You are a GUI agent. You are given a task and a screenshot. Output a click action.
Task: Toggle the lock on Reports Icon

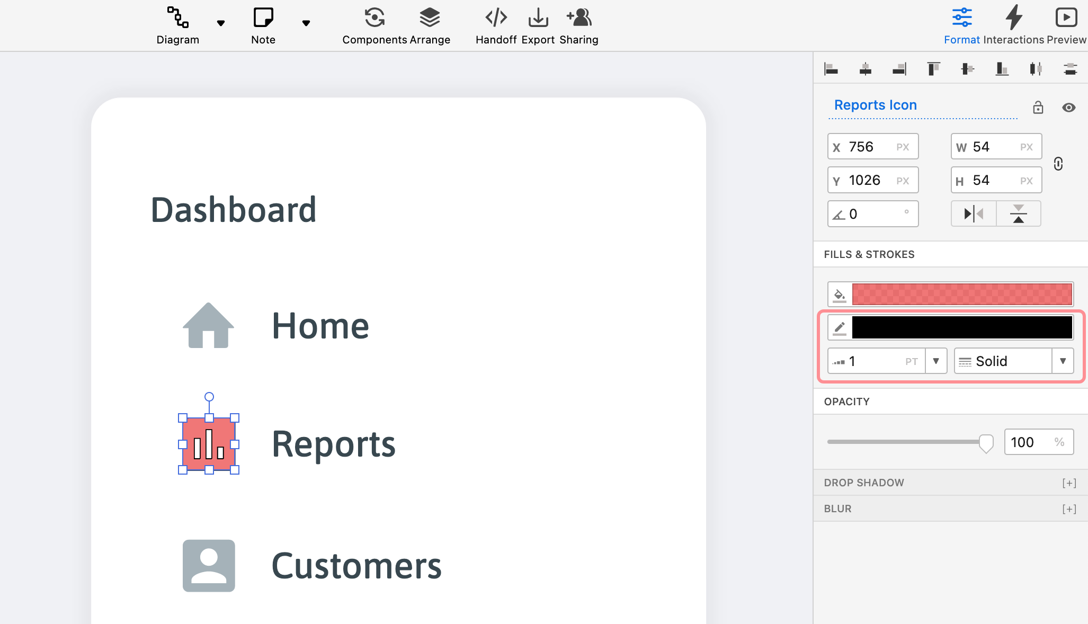[x=1038, y=108]
